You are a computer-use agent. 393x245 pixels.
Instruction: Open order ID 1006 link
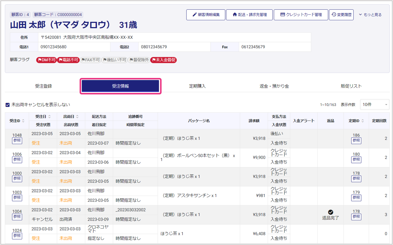tap(17, 154)
